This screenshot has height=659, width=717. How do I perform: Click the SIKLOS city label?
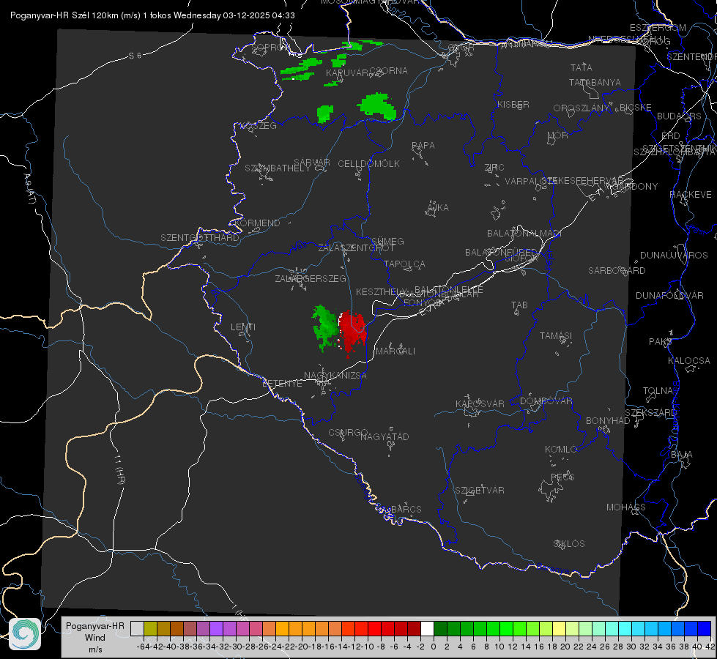coord(569,544)
